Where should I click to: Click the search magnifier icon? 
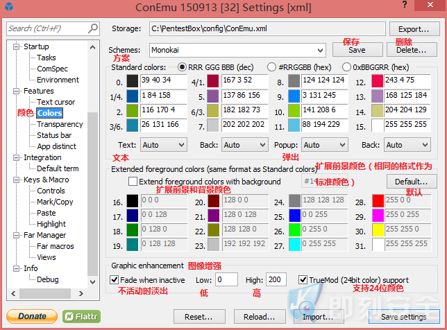[x=92, y=28]
